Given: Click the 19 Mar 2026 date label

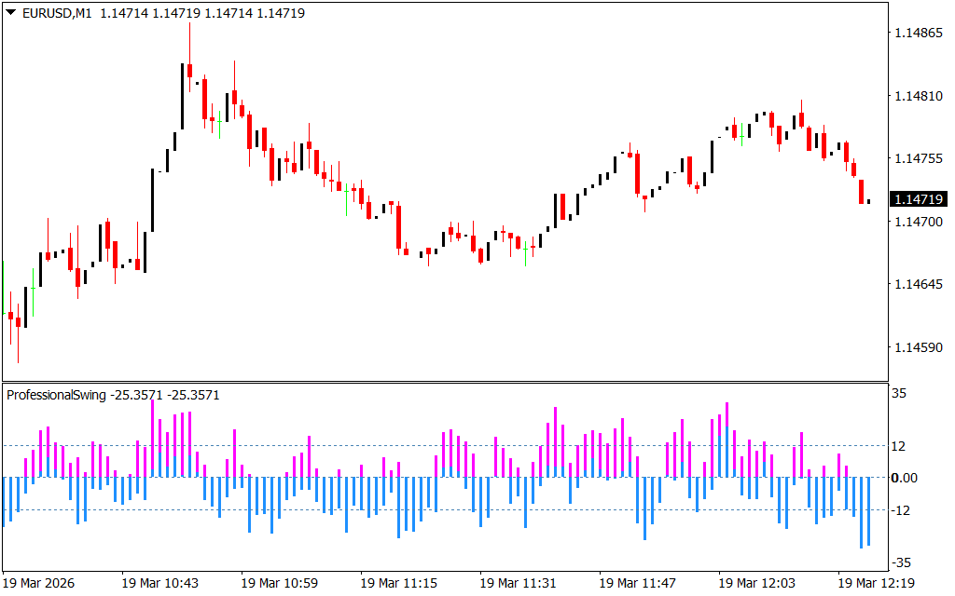Looking at the screenshot, I should point(41,583).
